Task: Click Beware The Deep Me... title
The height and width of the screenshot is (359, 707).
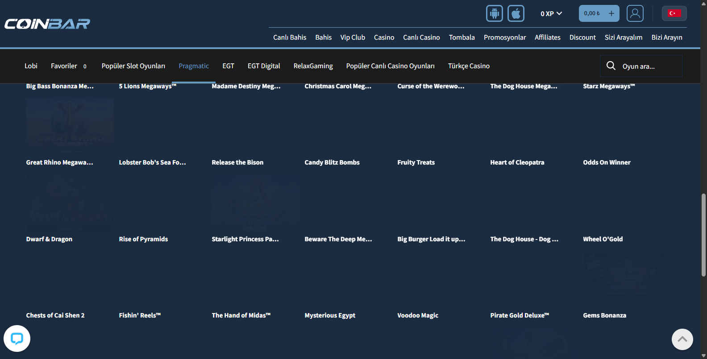Action: click(x=338, y=239)
